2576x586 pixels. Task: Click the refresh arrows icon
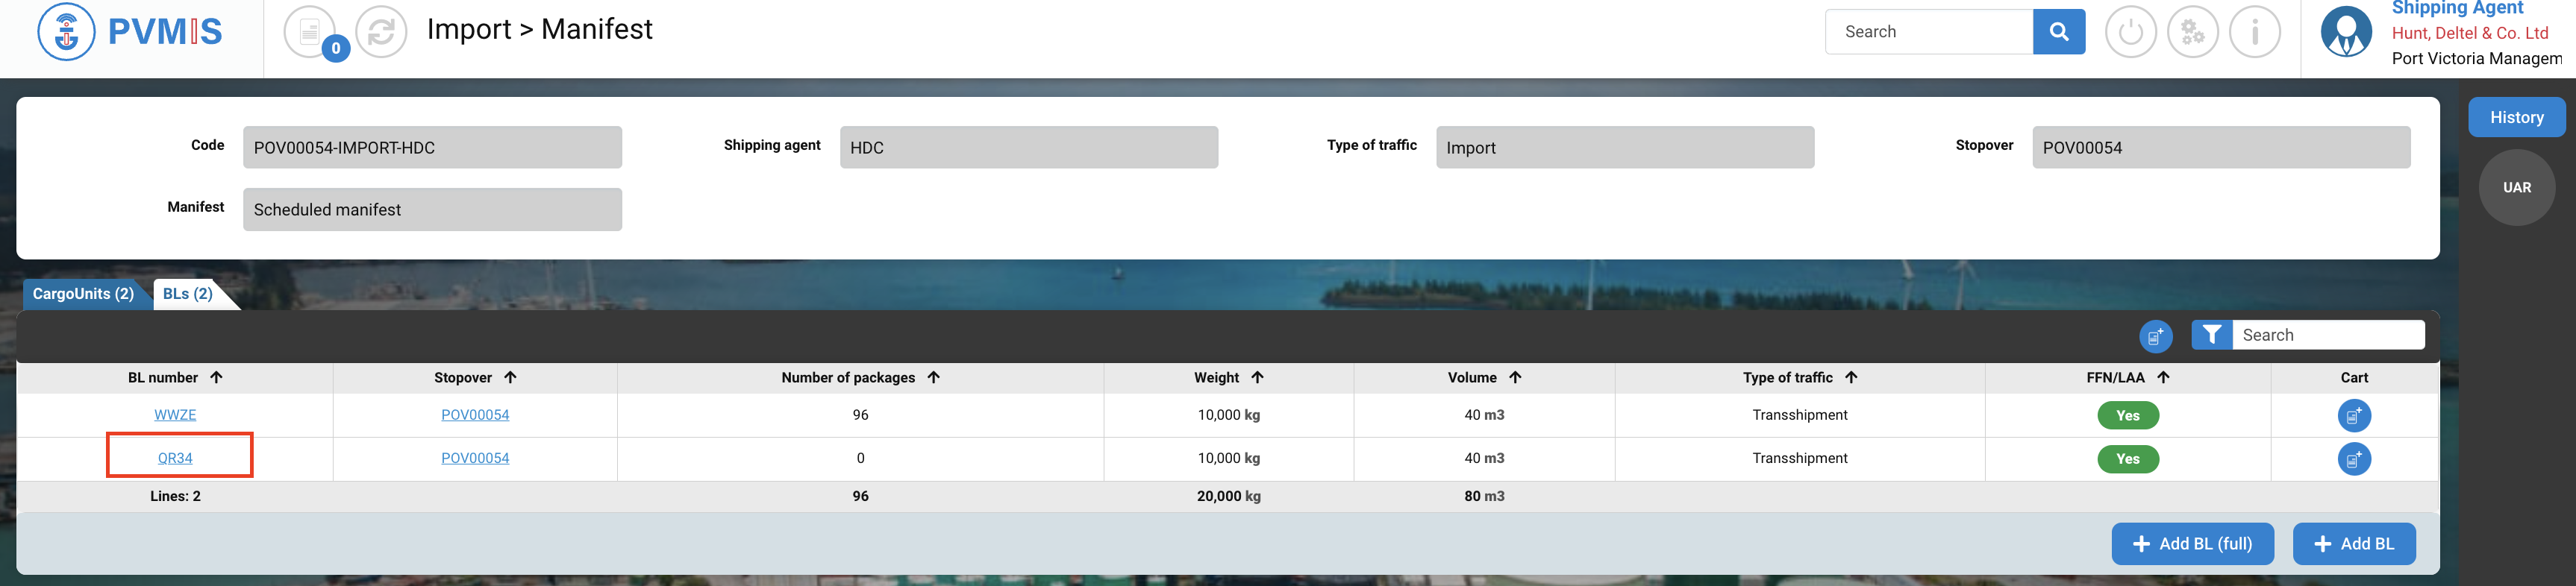[x=381, y=32]
